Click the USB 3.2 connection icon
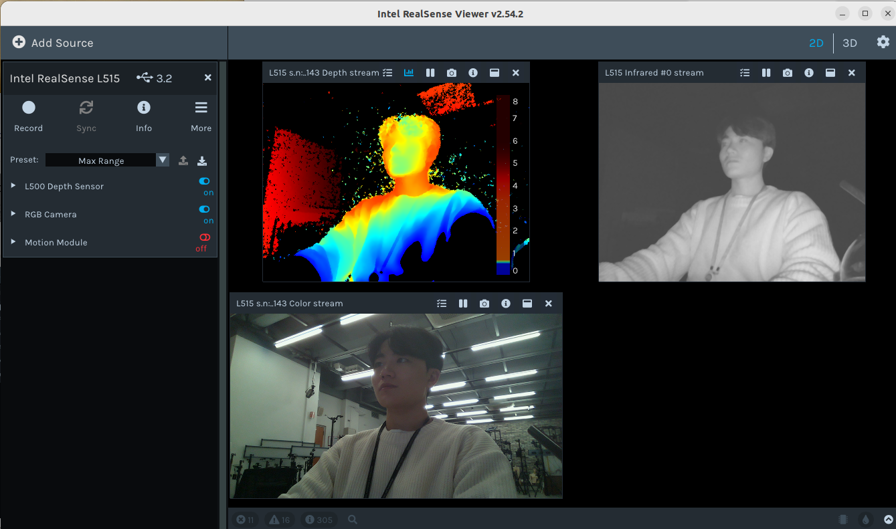The height and width of the screenshot is (529, 896). [x=144, y=78]
